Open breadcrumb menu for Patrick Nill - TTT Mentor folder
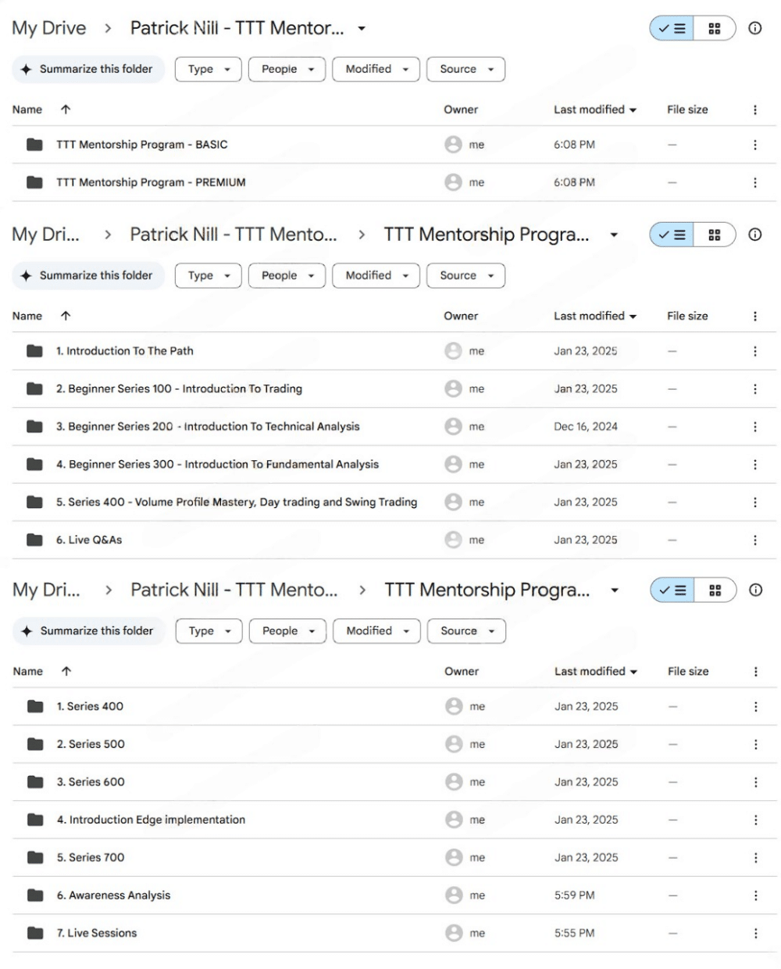Viewport: 781px width, 969px height. coord(360,27)
